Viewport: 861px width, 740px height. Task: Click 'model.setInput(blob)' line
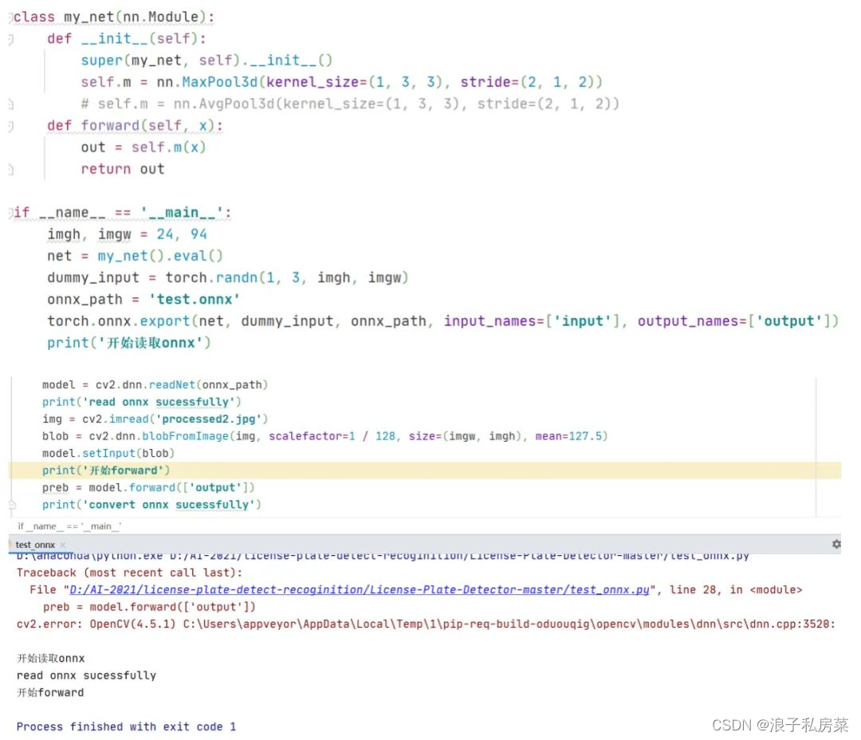click(x=108, y=453)
